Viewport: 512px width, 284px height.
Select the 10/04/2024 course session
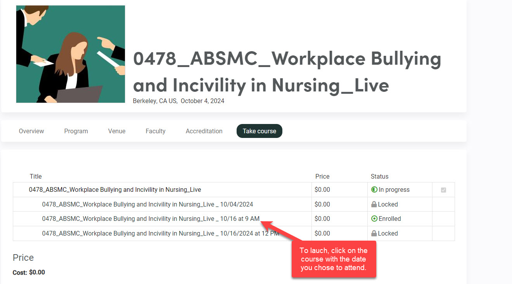click(147, 204)
